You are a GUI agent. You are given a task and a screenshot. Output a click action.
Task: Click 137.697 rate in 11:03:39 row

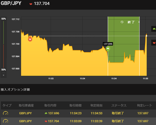[143, 121]
